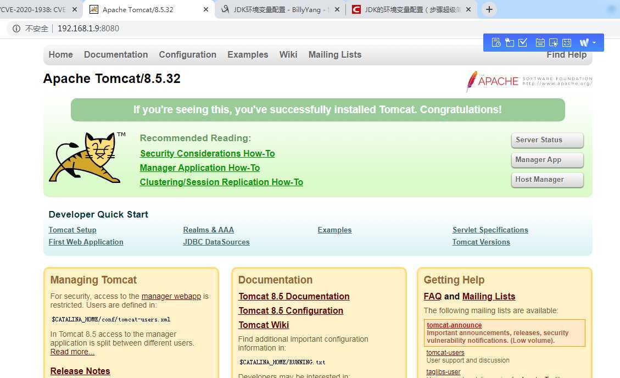Open Examples link under Developer Quick Start

(334, 230)
